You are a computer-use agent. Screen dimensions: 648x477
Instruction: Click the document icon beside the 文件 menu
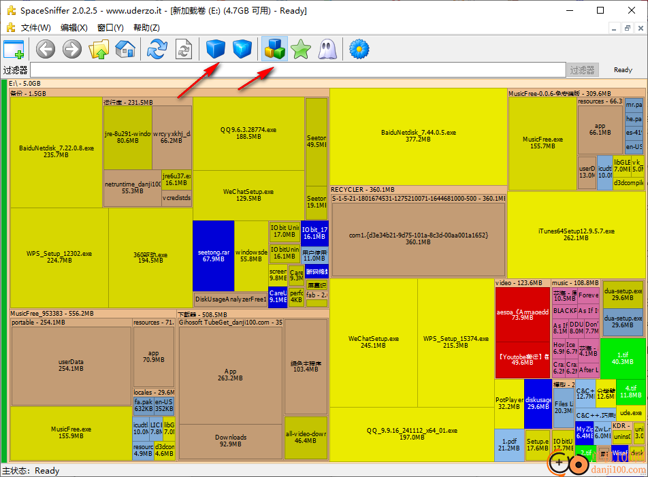pos(11,28)
